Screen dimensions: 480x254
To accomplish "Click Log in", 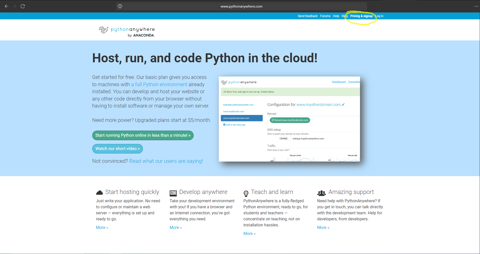I will tap(379, 16).
